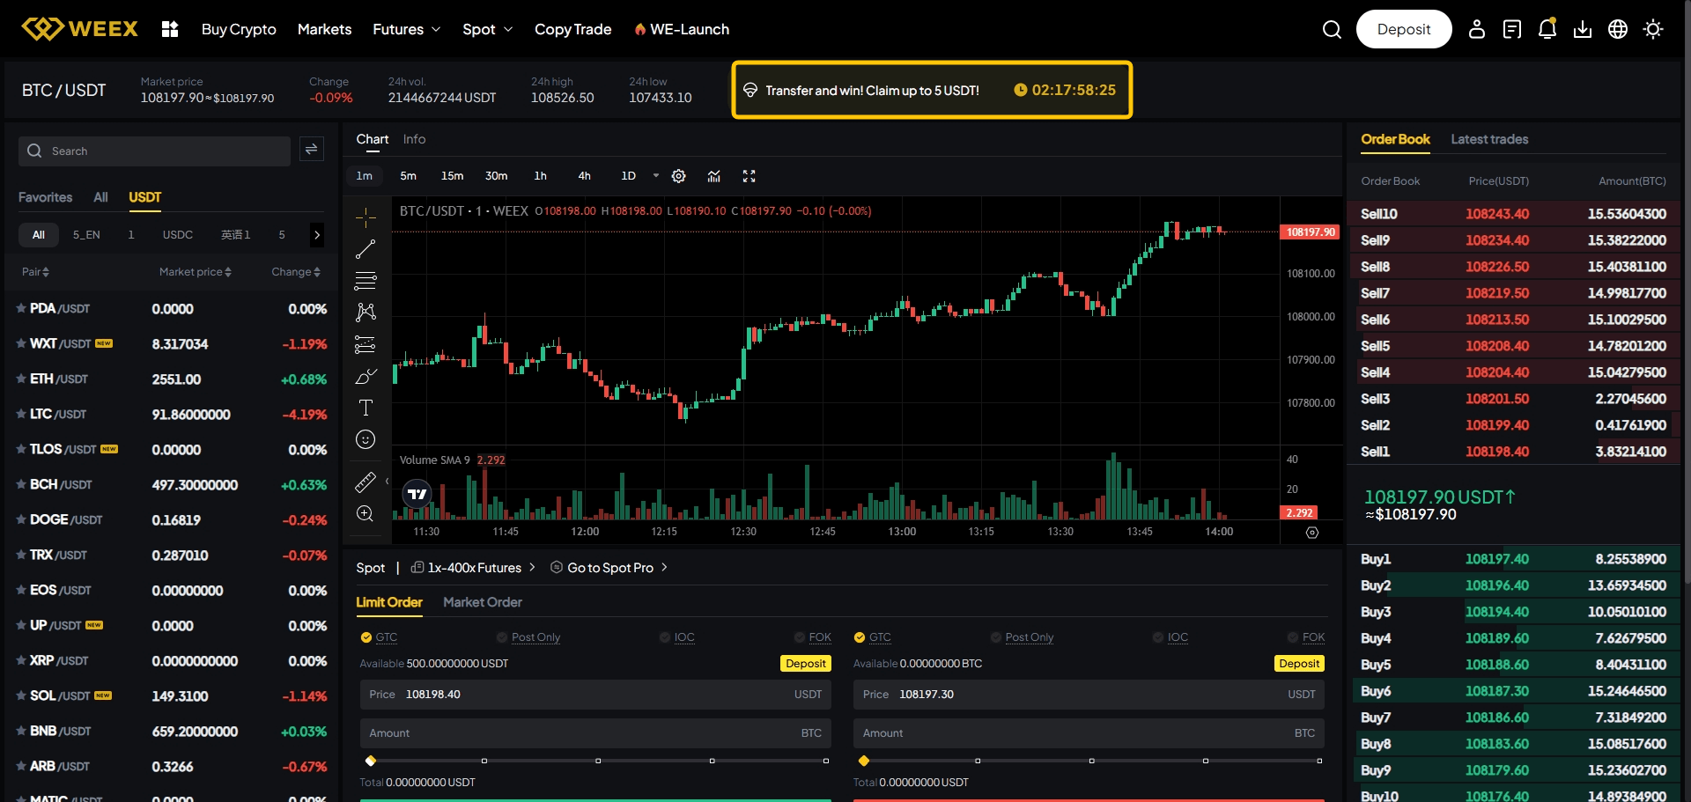Select FOK option in sell order form
Image resolution: width=1691 pixels, height=802 pixels.
pyautogui.click(x=1312, y=637)
